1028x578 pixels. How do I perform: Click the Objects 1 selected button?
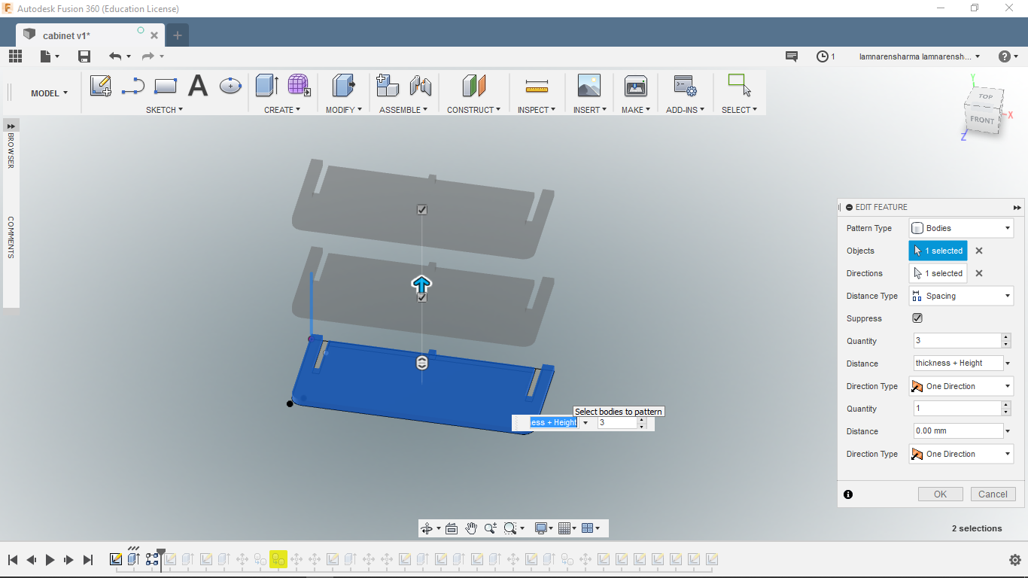pos(938,251)
